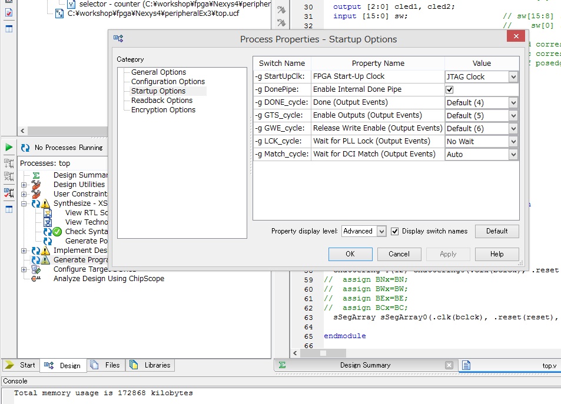Viewport: 561px width, 404px height.
Task: Click the OK button
Action: click(350, 254)
